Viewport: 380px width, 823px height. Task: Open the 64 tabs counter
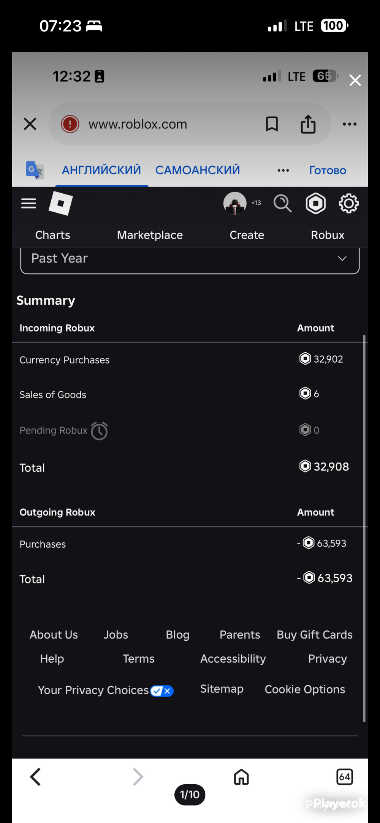coord(345,777)
